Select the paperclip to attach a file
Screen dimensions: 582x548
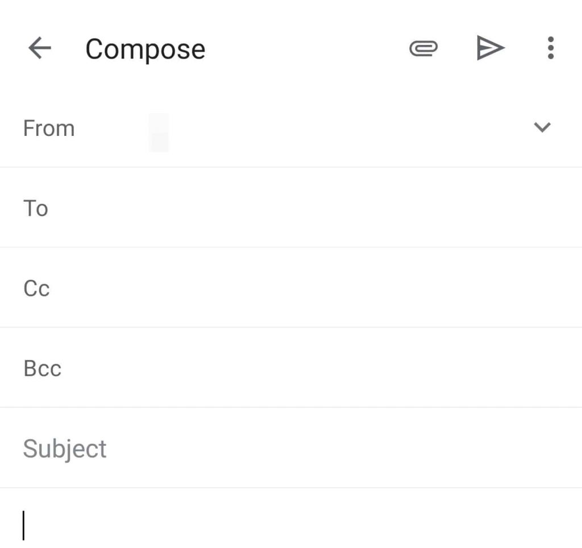(x=425, y=48)
